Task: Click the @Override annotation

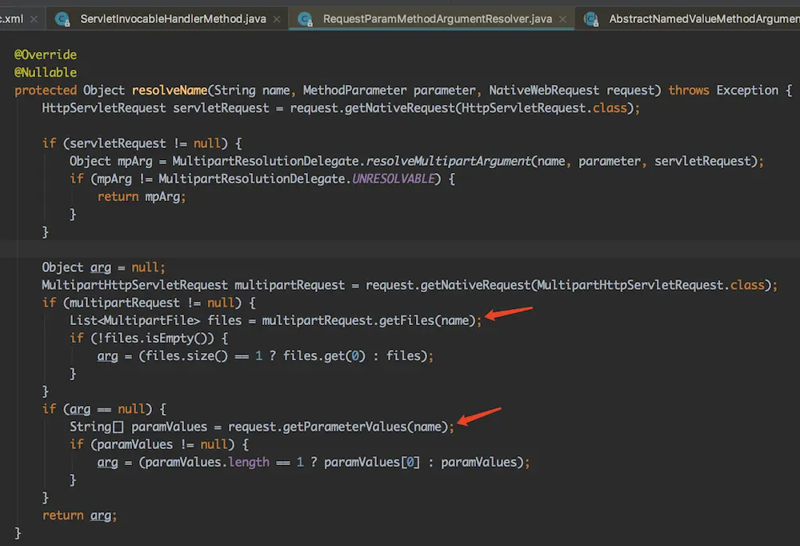Action: (46, 54)
